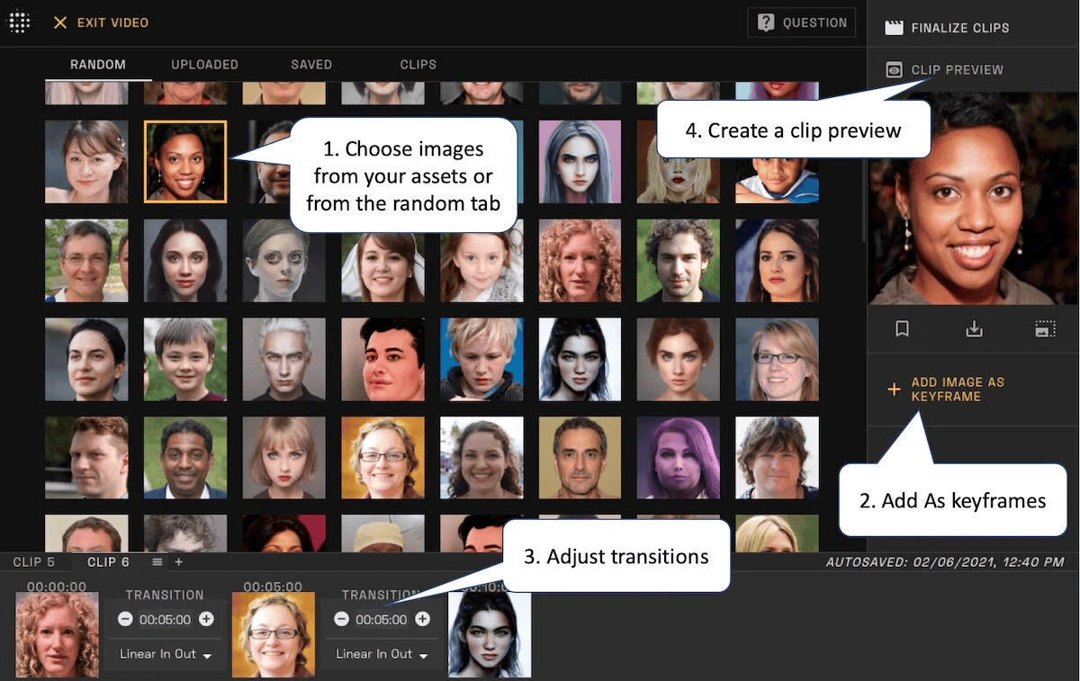Open the clip options hamburger menu
The width and height of the screenshot is (1080, 681).
pos(156,561)
